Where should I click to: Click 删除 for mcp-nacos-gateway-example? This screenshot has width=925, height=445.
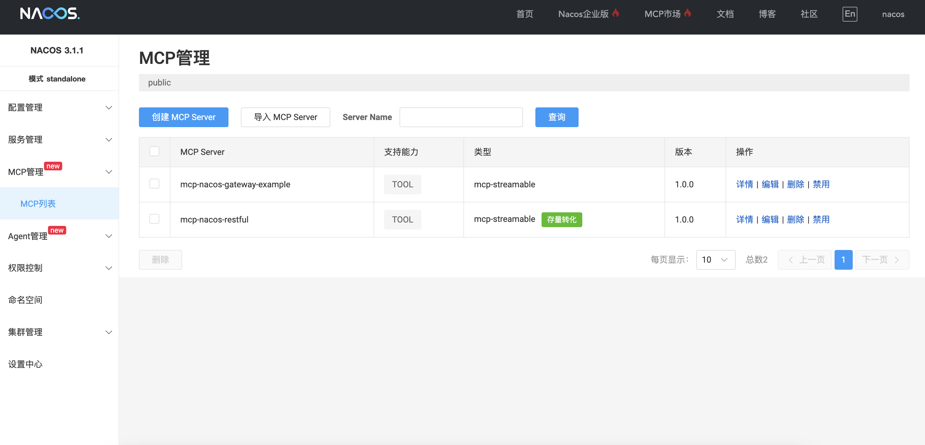coord(795,184)
